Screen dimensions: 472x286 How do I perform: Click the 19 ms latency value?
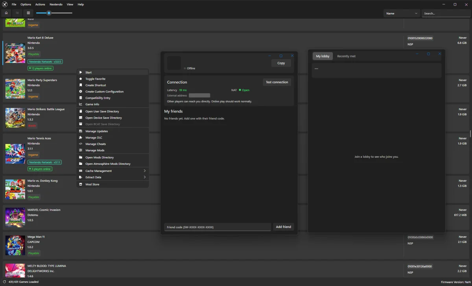tap(183, 90)
